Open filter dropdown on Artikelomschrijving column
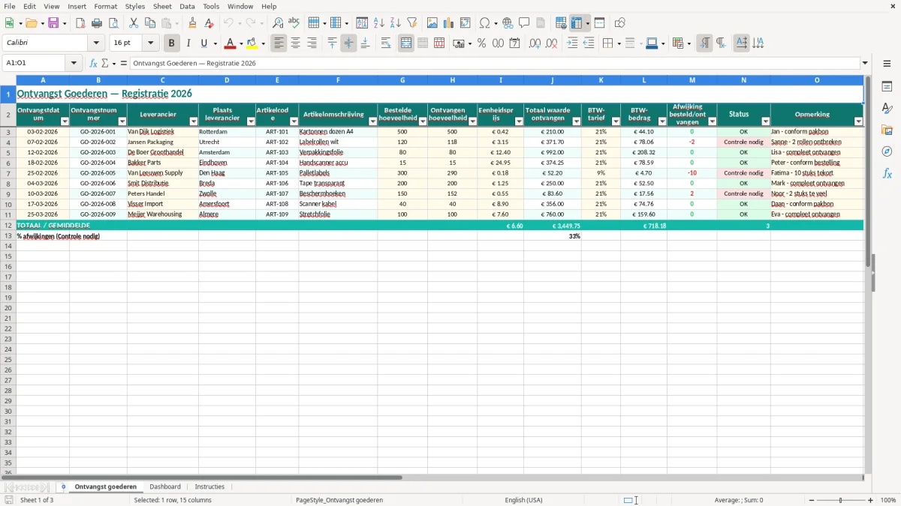The width and height of the screenshot is (901, 506). point(372,121)
